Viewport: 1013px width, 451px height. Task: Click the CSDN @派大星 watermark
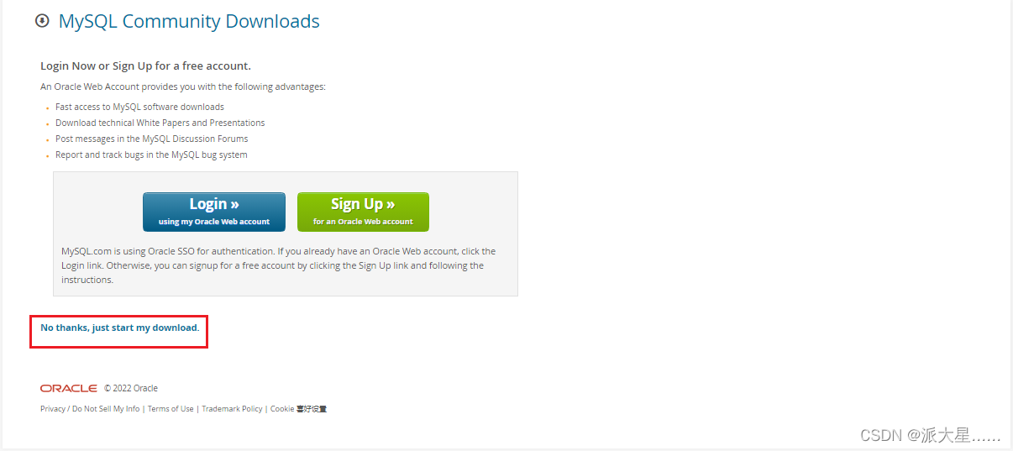931,435
